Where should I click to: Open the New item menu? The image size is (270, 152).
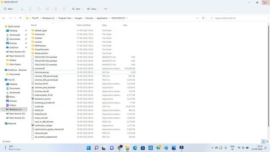9,9
